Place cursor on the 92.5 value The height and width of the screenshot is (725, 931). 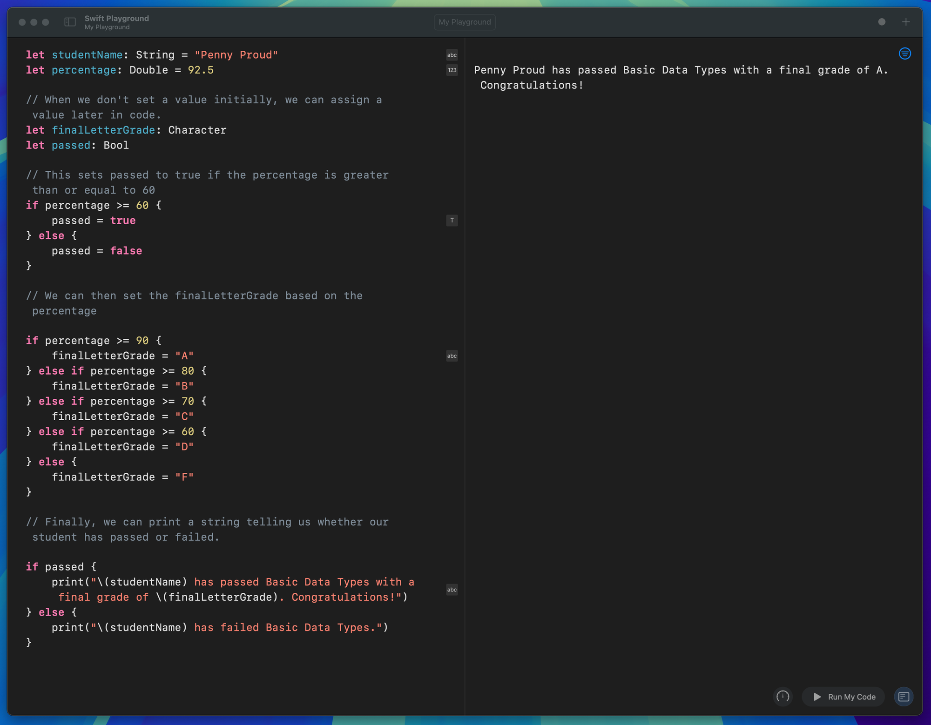pyautogui.click(x=201, y=70)
